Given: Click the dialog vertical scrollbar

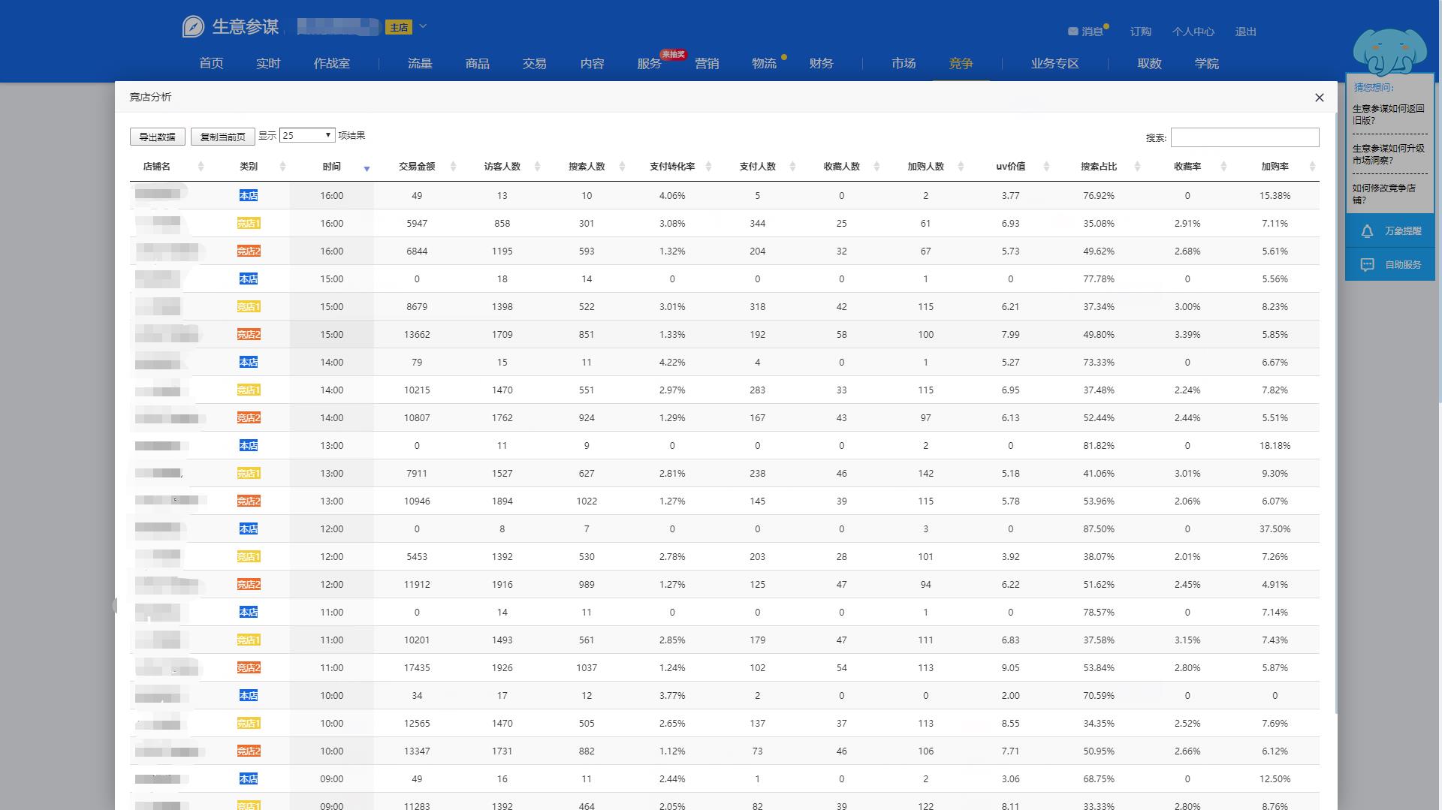Looking at the screenshot, I should 1335,413.
